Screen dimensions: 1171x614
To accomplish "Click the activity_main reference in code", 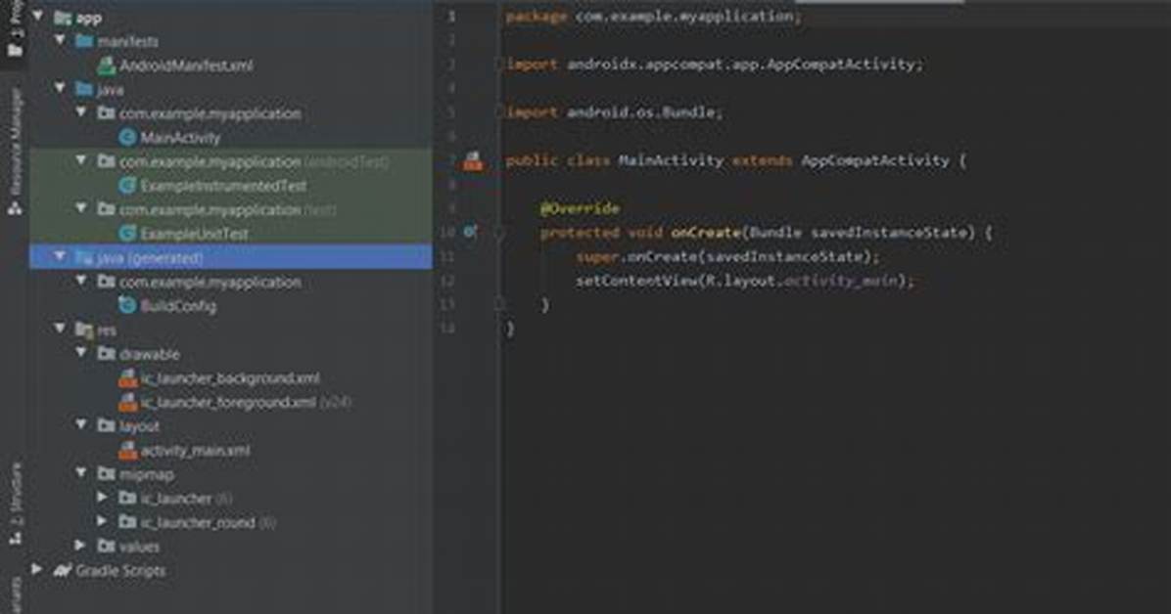I will click(841, 281).
